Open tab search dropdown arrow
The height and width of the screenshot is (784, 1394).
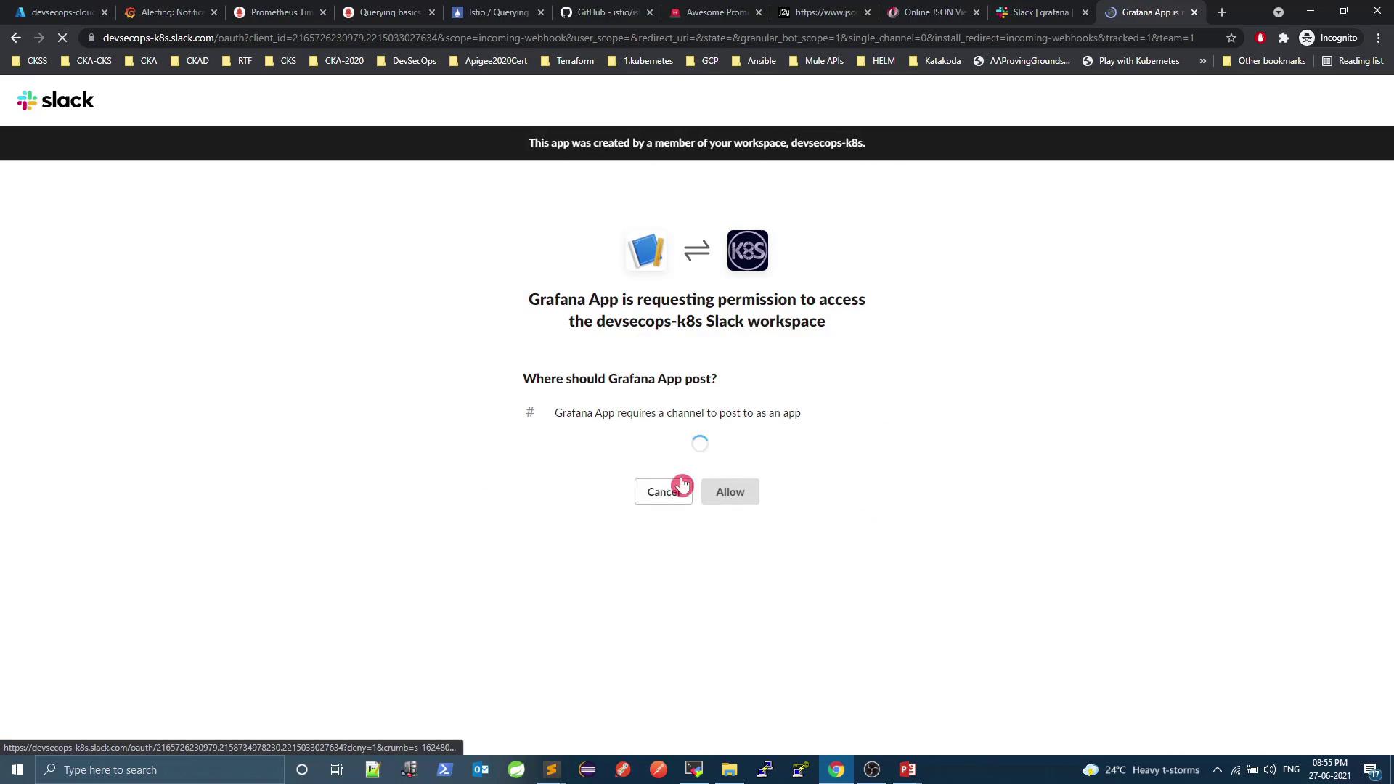pos(1278,12)
